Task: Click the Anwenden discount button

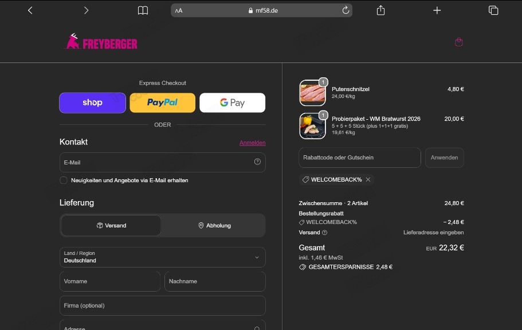Action: pyautogui.click(x=445, y=158)
